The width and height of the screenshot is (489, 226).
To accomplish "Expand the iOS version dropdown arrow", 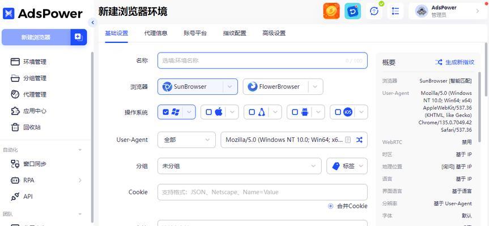I will click(x=361, y=112).
